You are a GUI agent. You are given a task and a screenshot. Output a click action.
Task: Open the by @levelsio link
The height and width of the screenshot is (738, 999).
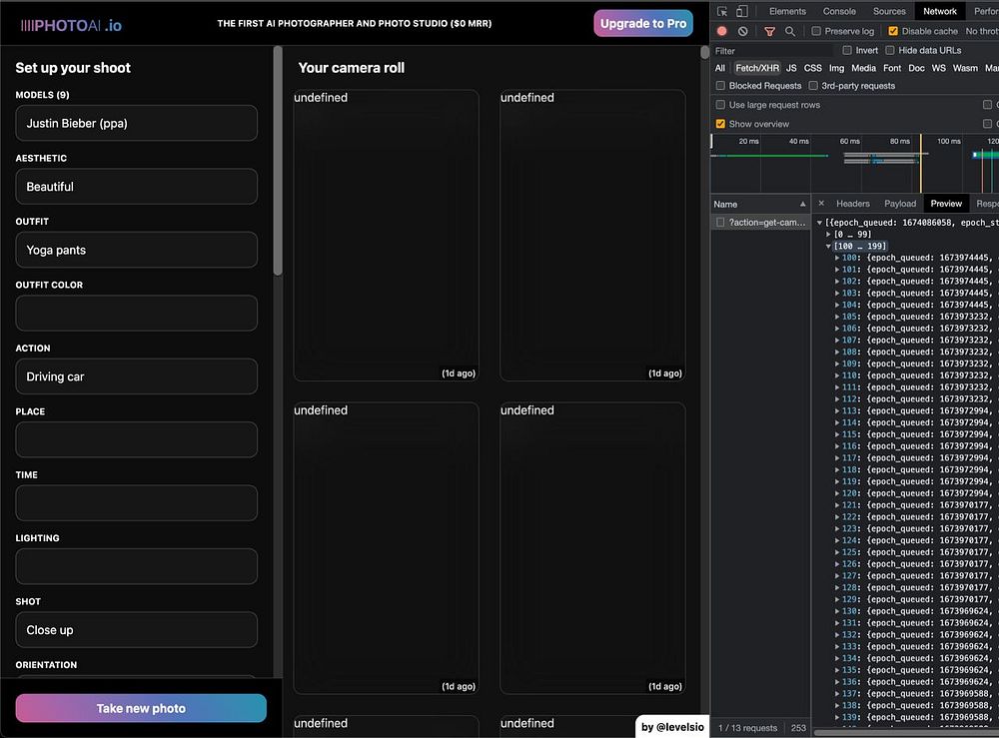point(672,727)
